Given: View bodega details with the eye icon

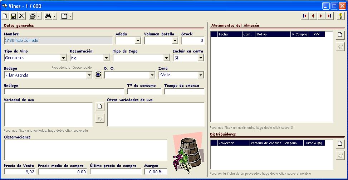Looking at the screenshot, I should tap(98, 75).
